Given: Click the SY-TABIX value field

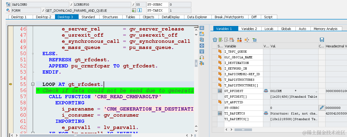Looking at the screenshot, I should (x=180, y=10).
